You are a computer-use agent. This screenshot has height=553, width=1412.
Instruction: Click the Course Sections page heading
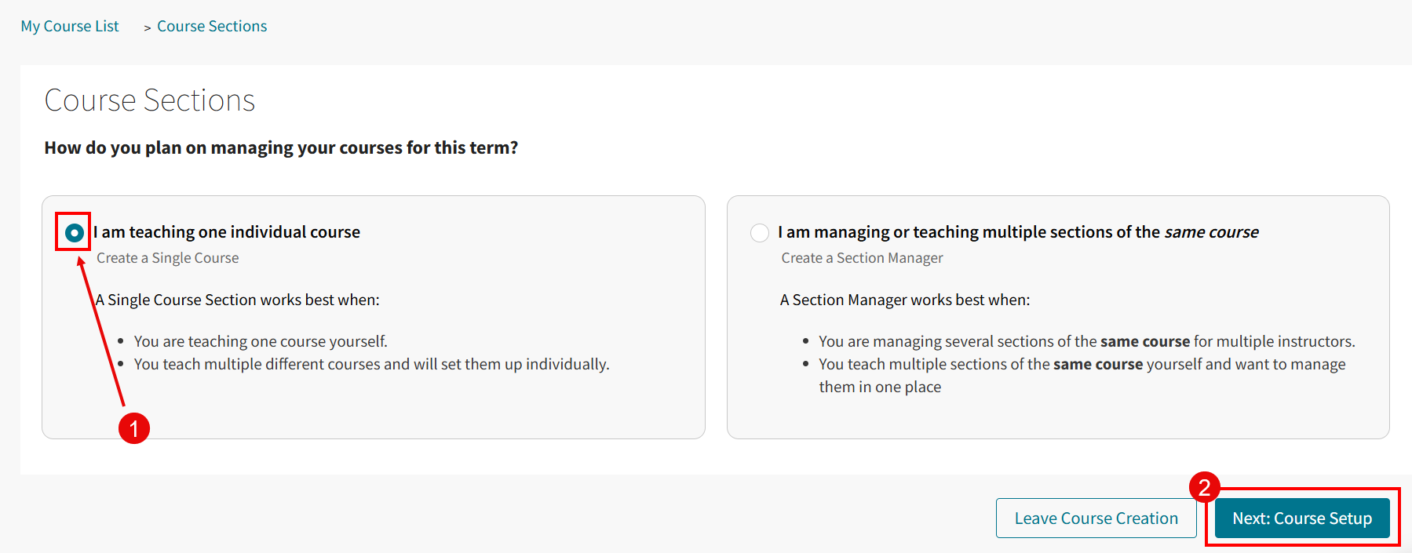tap(149, 100)
